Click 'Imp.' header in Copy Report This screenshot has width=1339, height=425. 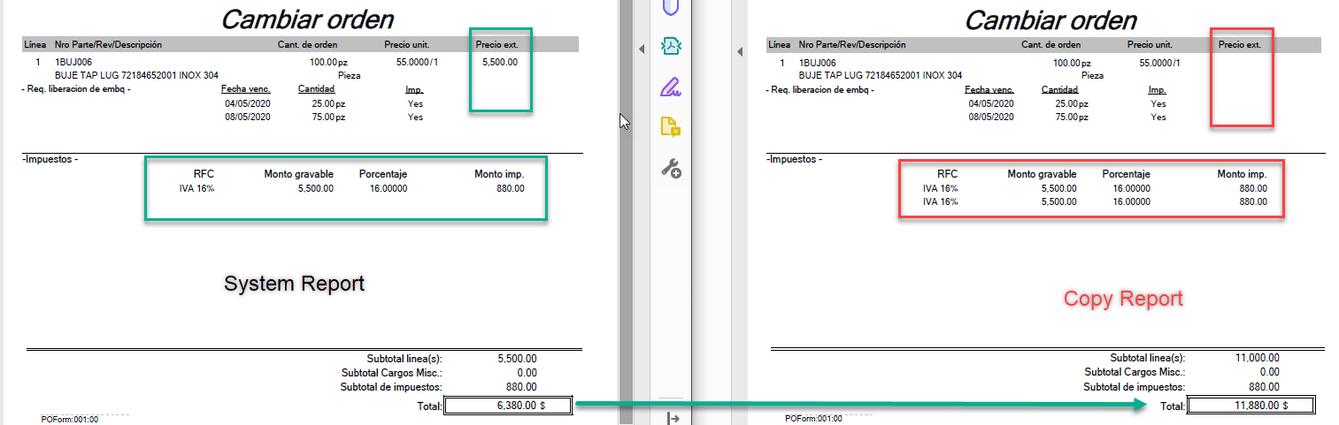click(x=1157, y=89)
